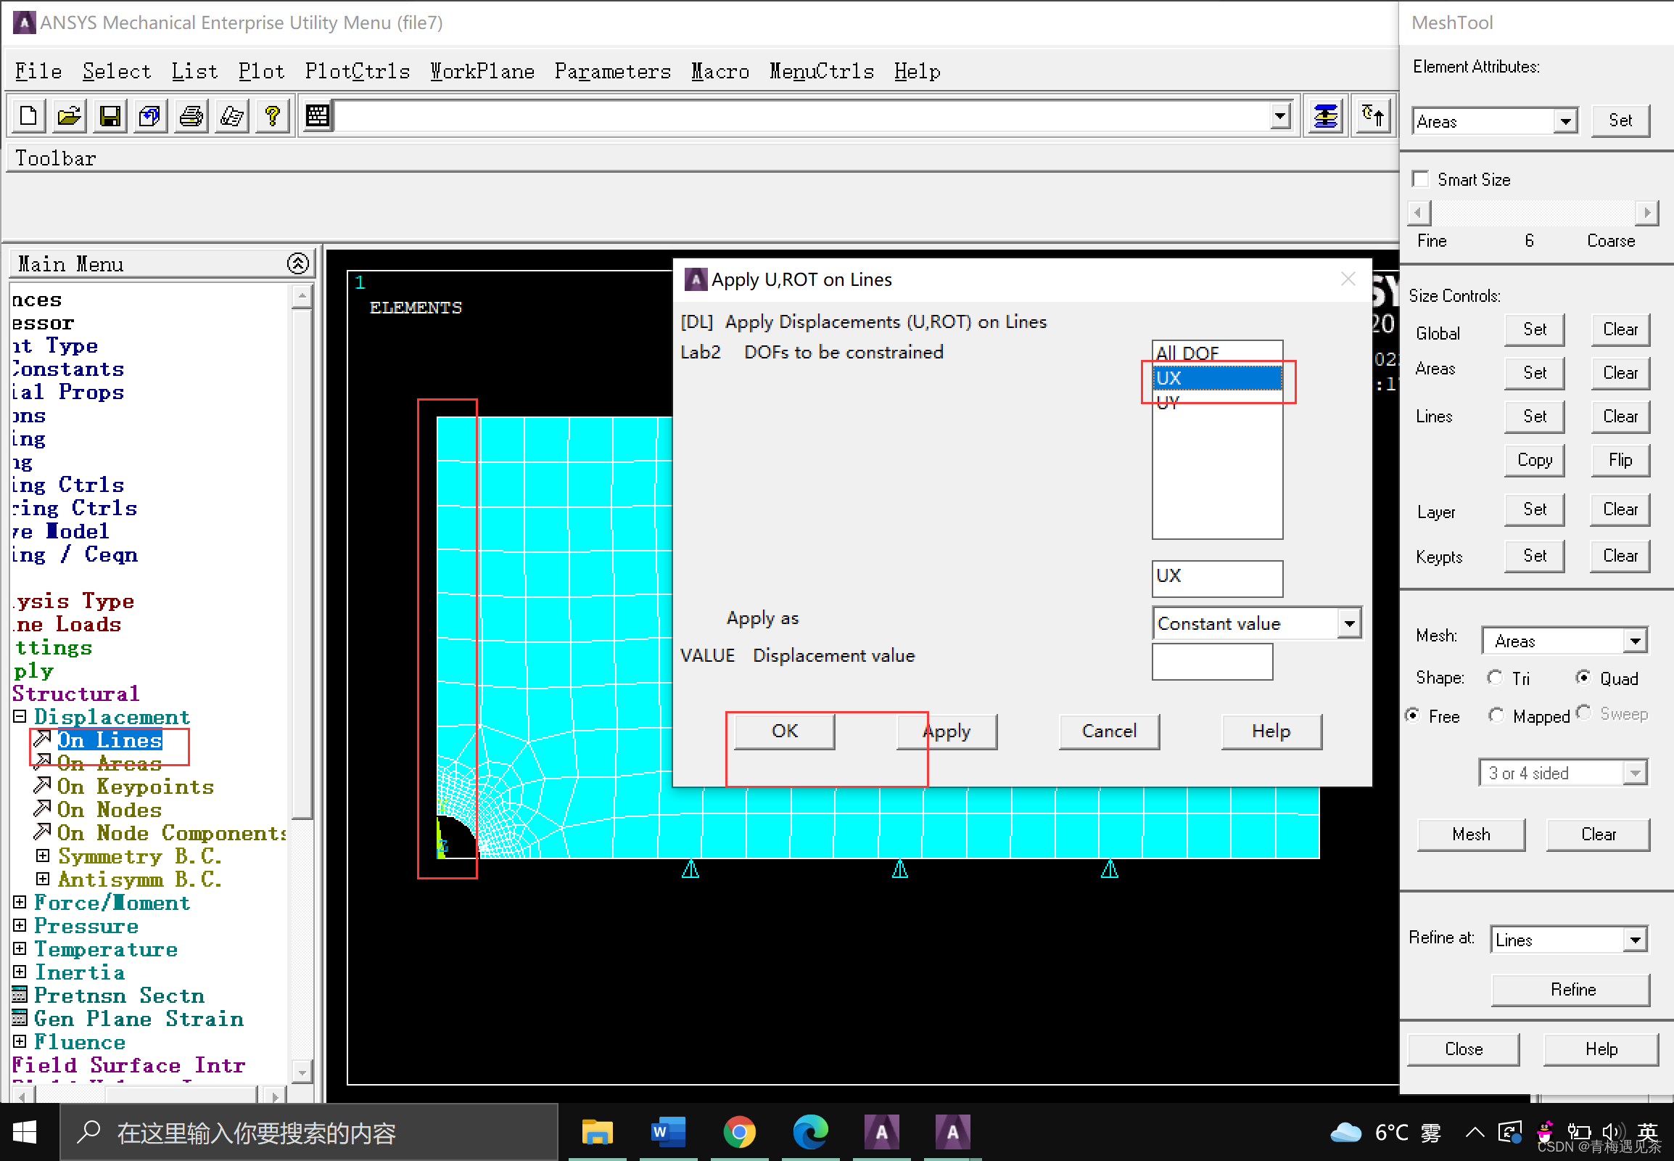The height and width of the screenshot is (1161, 1674).
Task: Open Microsoft Word from the taskbar
Action: 667,1132
